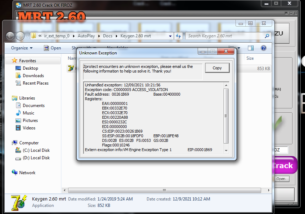Open recent locations dropdown beside nav arrows

(x=27, y=36)
